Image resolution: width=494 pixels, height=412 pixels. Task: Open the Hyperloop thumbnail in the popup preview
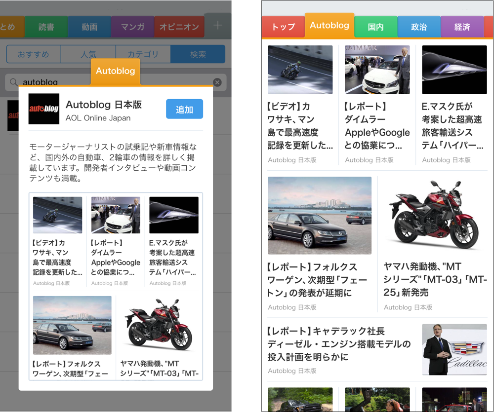pyautogui.click(x=174, y=215)
